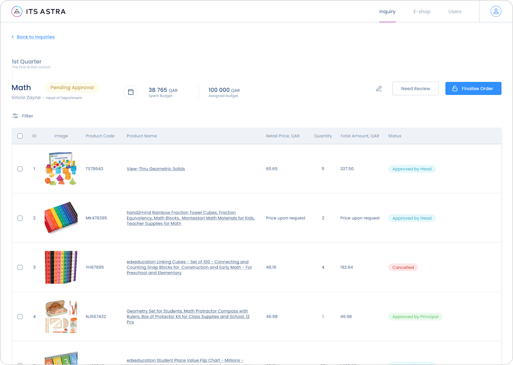Click the Pending Approval status badge
The height and width of the screenshot is (365, 513).
click(x=72, y=87)
